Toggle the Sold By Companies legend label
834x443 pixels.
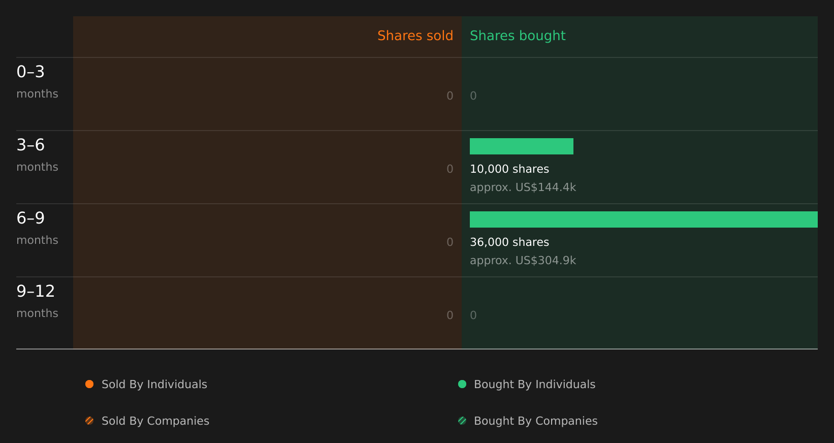(155, 421)
